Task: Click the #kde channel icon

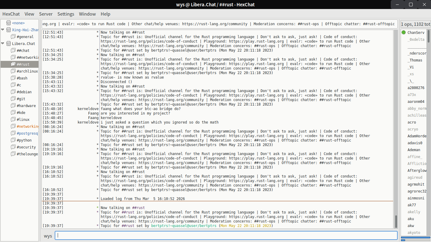Action: 13,112
